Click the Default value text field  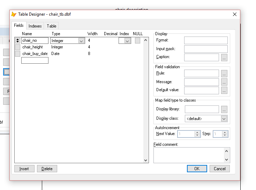(202, 90)
